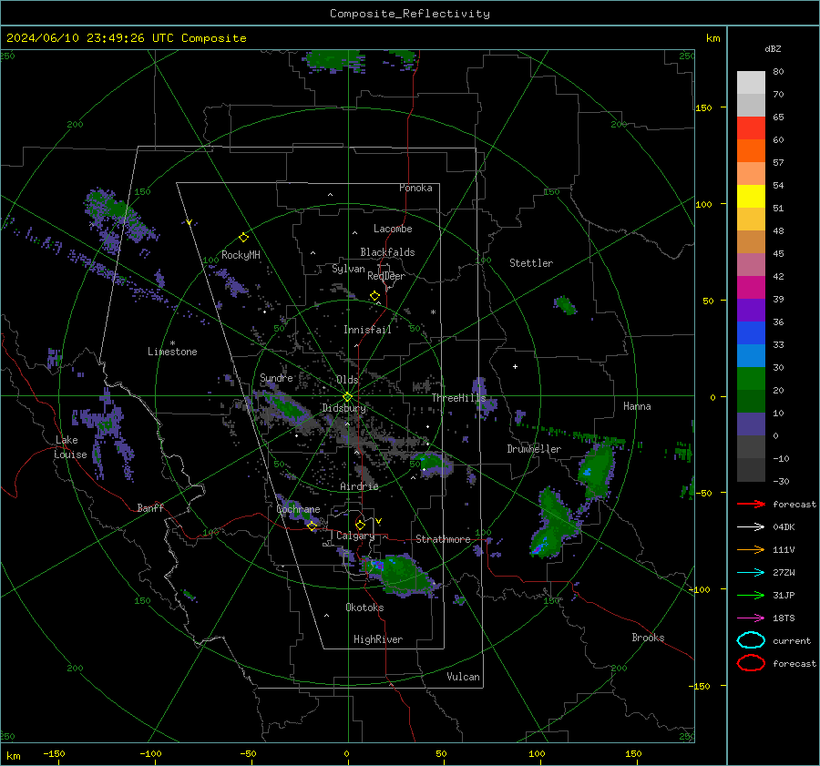Viewport: 820px width, 766px height.
Task: Click the Airdrie label
Action: coord(359,486)
